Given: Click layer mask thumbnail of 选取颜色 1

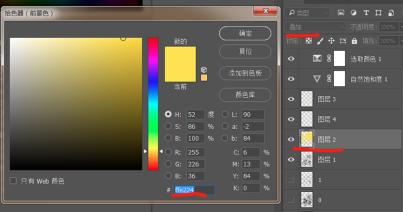Looking at the screenshot, I should [x=339, y=58].
